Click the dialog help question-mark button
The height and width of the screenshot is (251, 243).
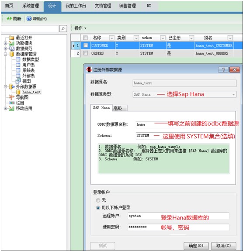[x=223, y=70]
